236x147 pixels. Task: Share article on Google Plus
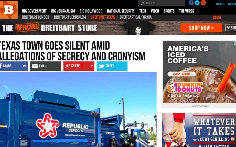(x=79, y=66)
